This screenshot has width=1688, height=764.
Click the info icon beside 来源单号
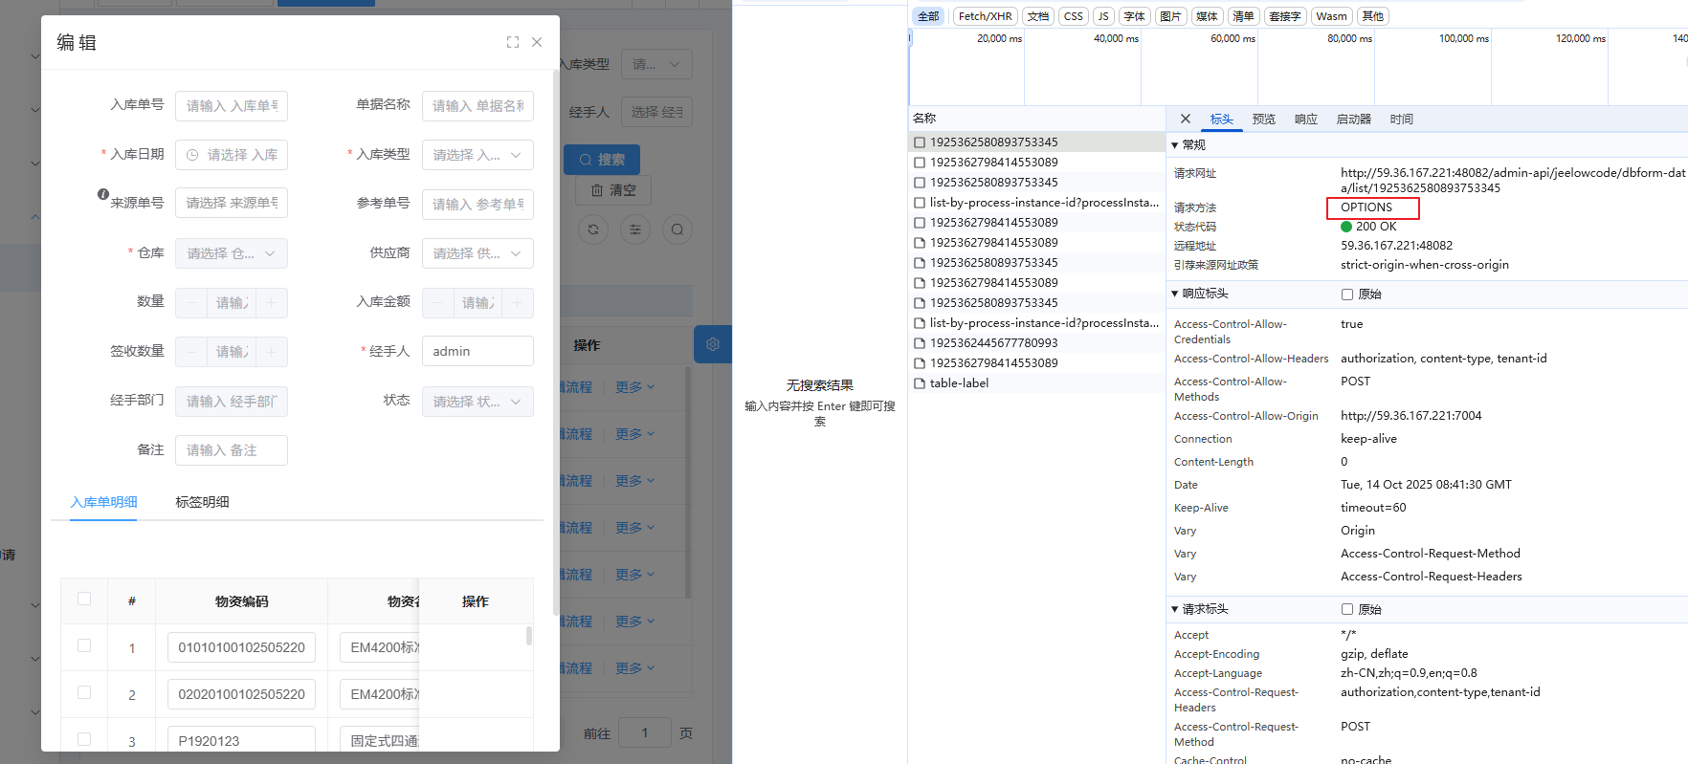click(x=103, y=194)
